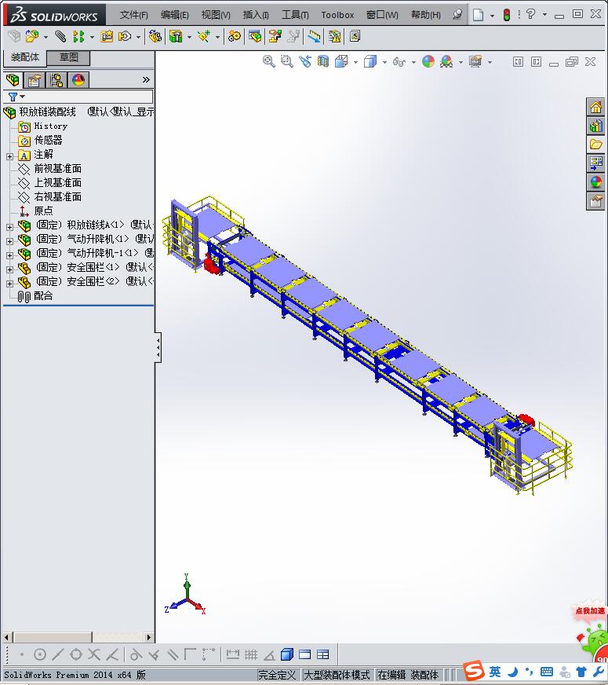
Task: Click the Move Component icon
Action: coord(126,36)
